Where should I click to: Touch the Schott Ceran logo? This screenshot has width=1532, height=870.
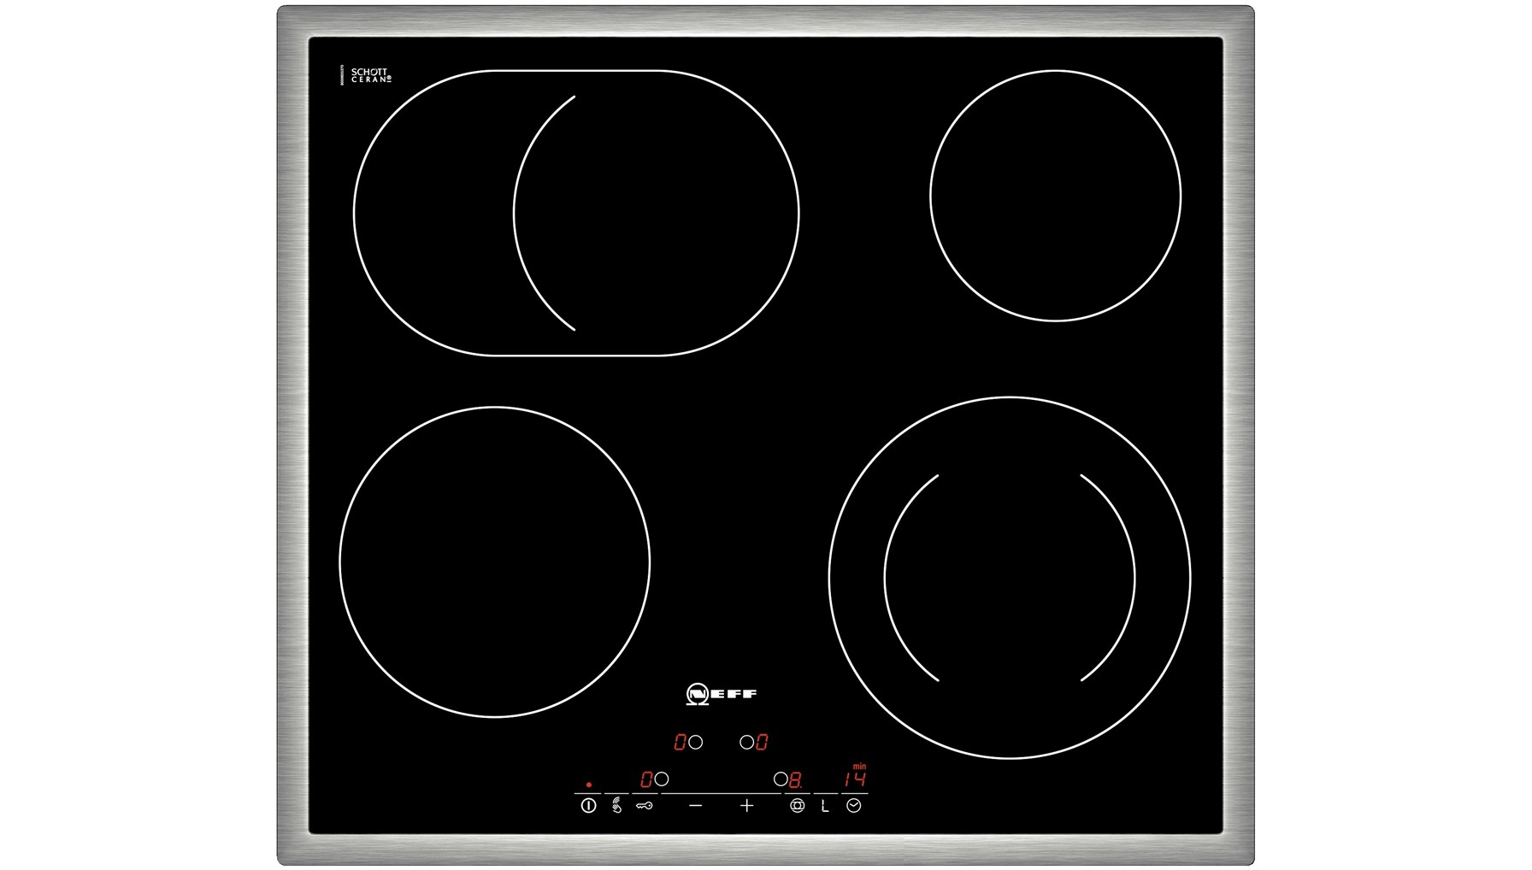(370, 75)
